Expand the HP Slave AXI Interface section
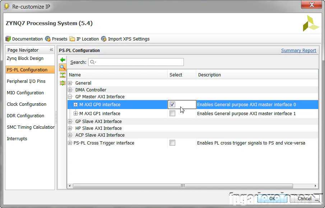This screenshot has height=208, width=325. point(70,128)
